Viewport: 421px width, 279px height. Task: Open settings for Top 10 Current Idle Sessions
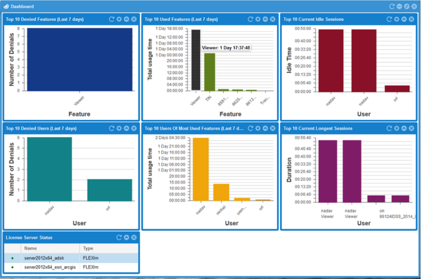(396, 19)
